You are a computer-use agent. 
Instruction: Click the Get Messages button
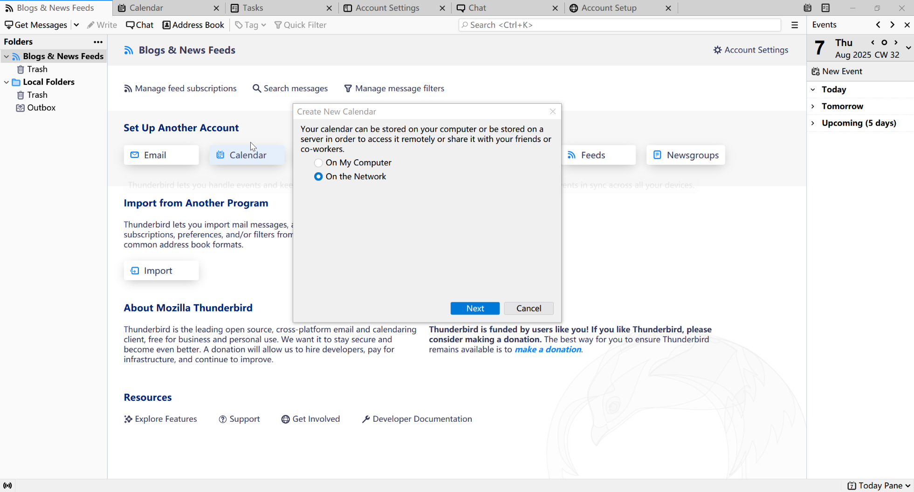pos(36,25)
